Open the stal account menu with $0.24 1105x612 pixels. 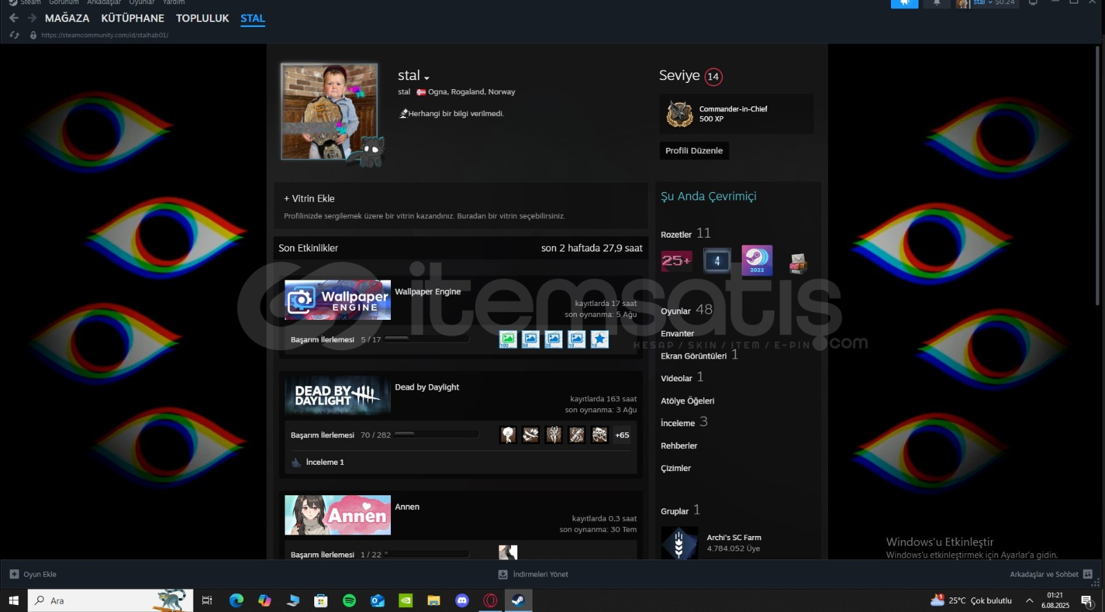coord(986,3)
